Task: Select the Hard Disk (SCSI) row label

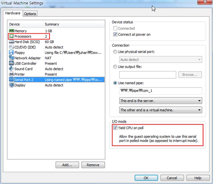Action: [27, 42]
